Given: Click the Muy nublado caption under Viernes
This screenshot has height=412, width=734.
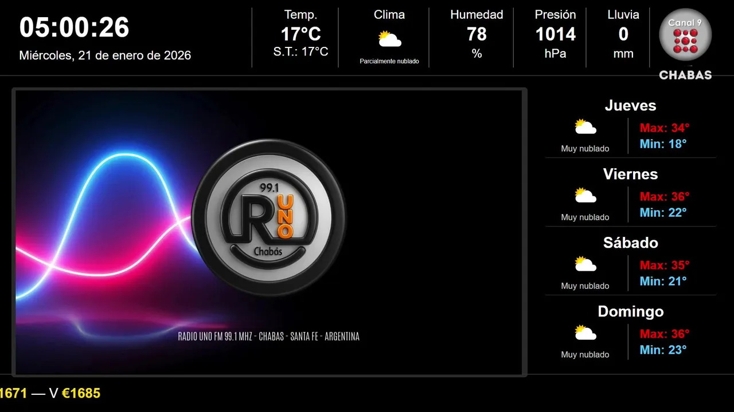Looking at the screenshot, I should pyautogui.click(x=585, y=217).
